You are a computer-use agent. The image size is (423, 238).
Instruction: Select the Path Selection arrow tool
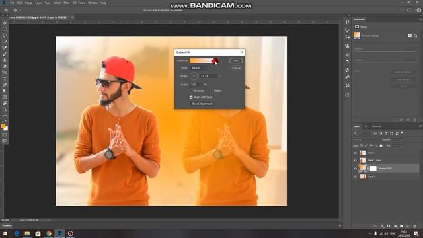pyautogui.click(x=5, y=91)
